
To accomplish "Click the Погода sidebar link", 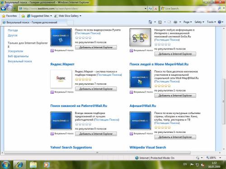I will coord(13,30).
